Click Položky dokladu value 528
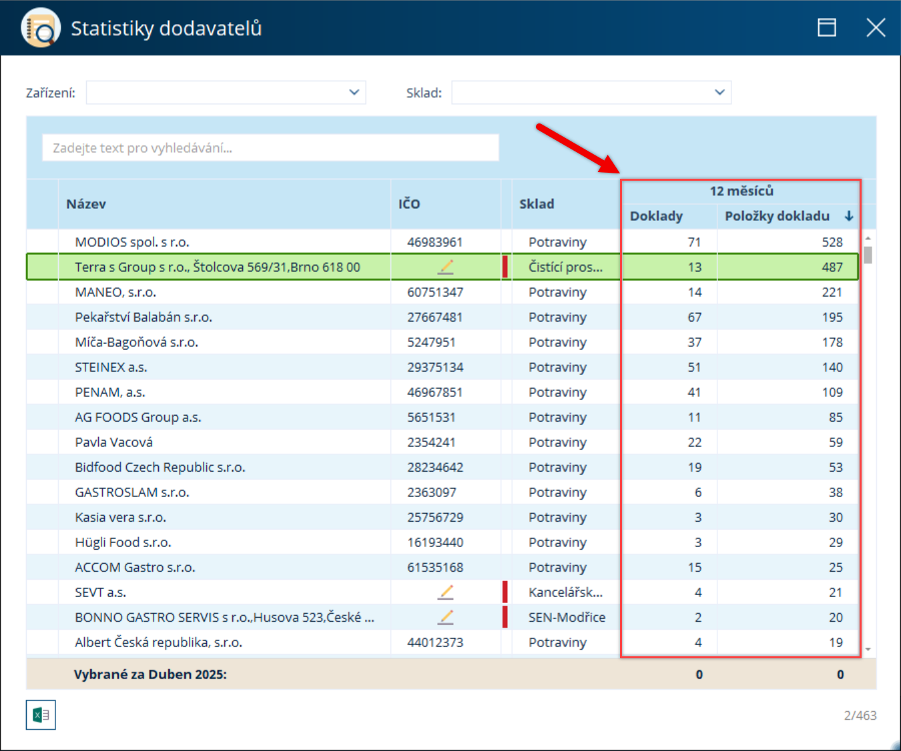Image resolution: width=901 pixels, height=751 pixels. coord(832,242)
